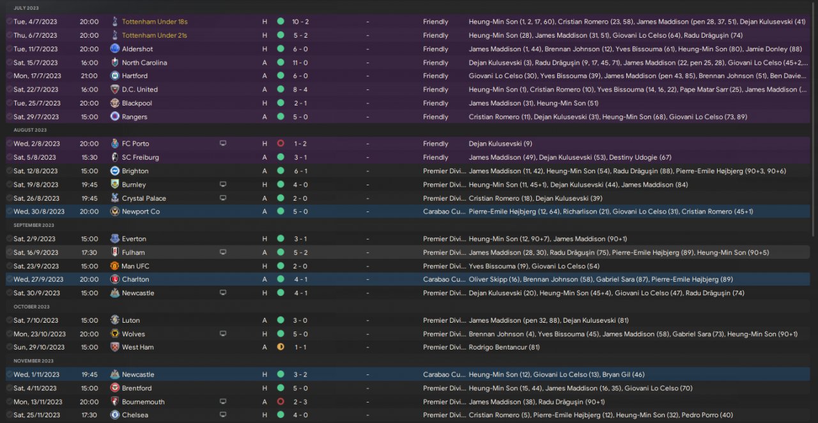Screen dimensions: 818x423
Task: Open the Tottenham Under 21s team link
Action: 155,35
